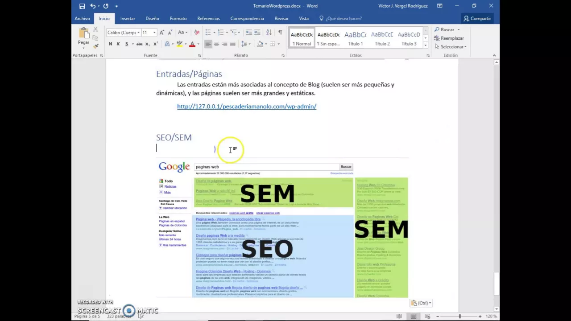Open the font size dropdown showing 11

coord(154,33)
